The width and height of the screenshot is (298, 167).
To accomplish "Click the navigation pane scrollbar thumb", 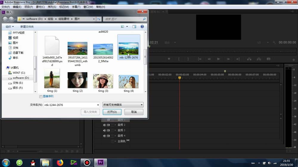I will coord(35,69).
